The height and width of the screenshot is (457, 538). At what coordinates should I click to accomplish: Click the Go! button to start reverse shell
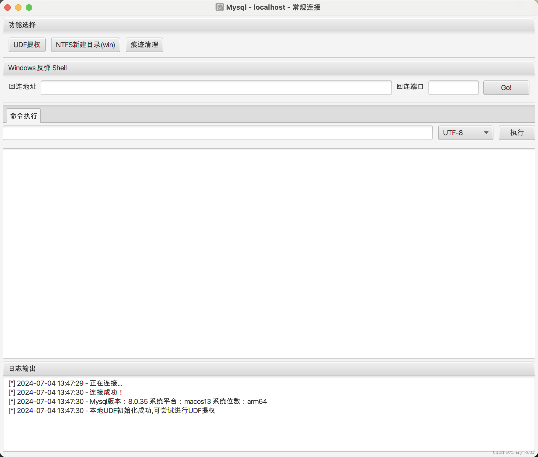click(x=506, y=88)
